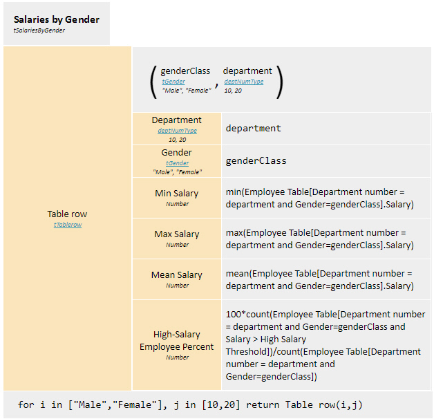The image size is (434, 419).
Task: Click the department expression cell
Action: (x=254, y=128)
